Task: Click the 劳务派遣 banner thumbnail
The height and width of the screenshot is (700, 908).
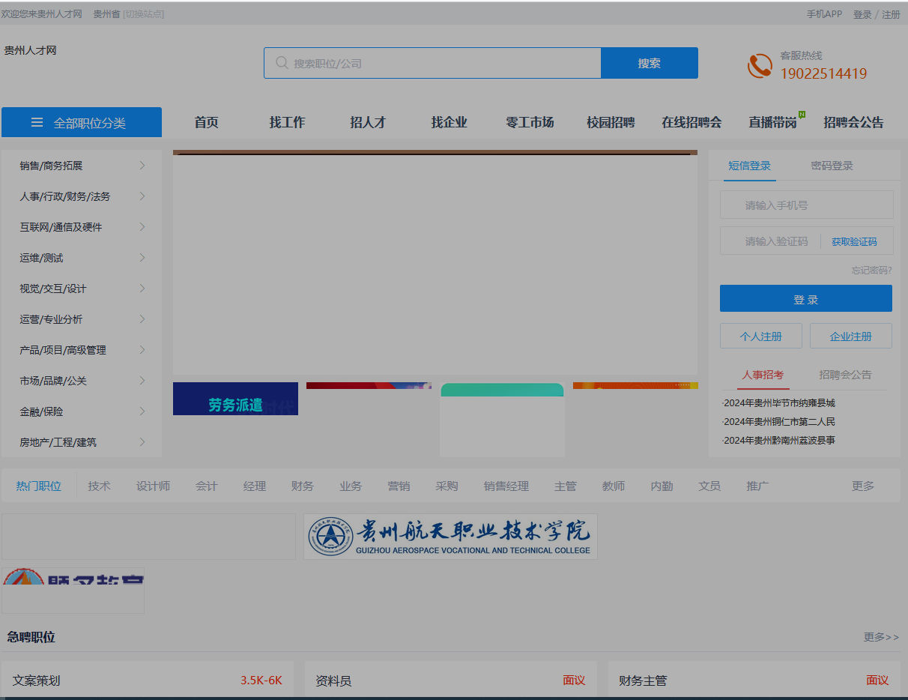Action: coord(235,399)
